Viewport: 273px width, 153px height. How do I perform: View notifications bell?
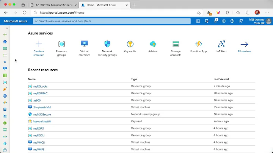(215, 21)
